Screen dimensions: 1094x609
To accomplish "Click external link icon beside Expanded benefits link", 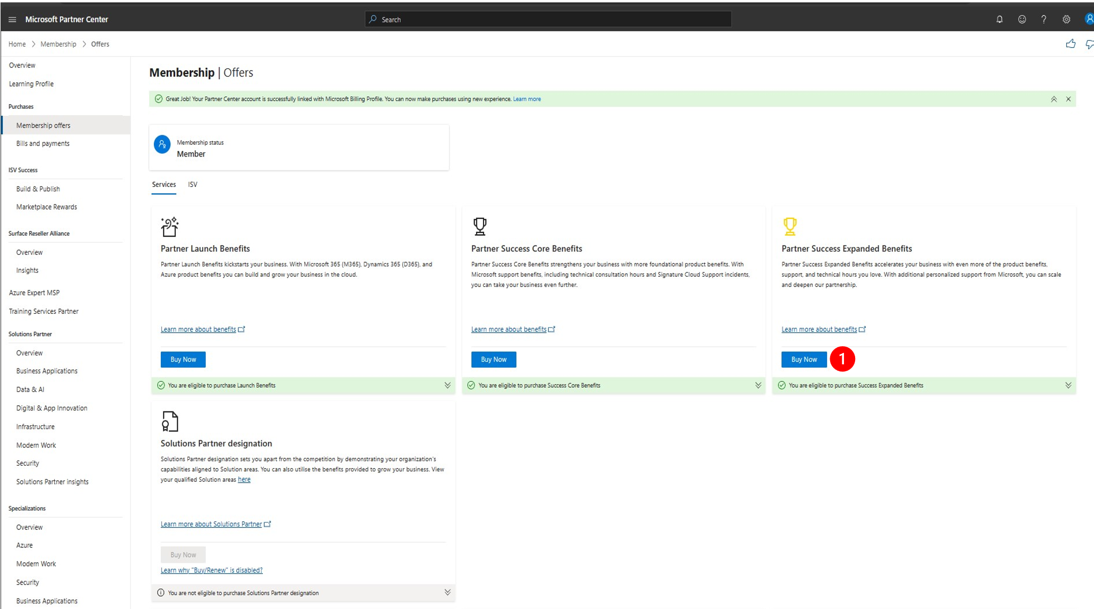I will [862, 329].
